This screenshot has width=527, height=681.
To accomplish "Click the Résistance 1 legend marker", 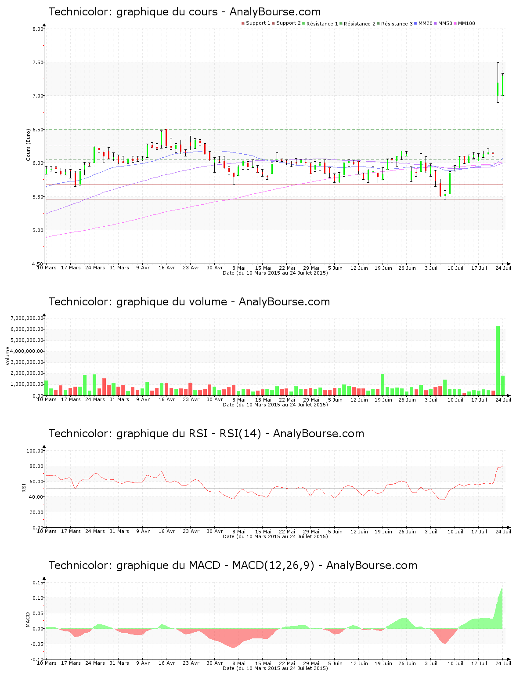I will [304, 23].
